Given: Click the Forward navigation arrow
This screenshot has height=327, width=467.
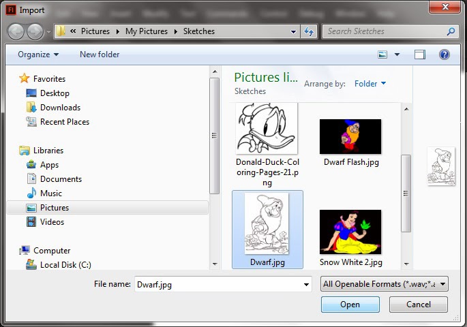Looking at the screenshot, I should pos(35,32).
